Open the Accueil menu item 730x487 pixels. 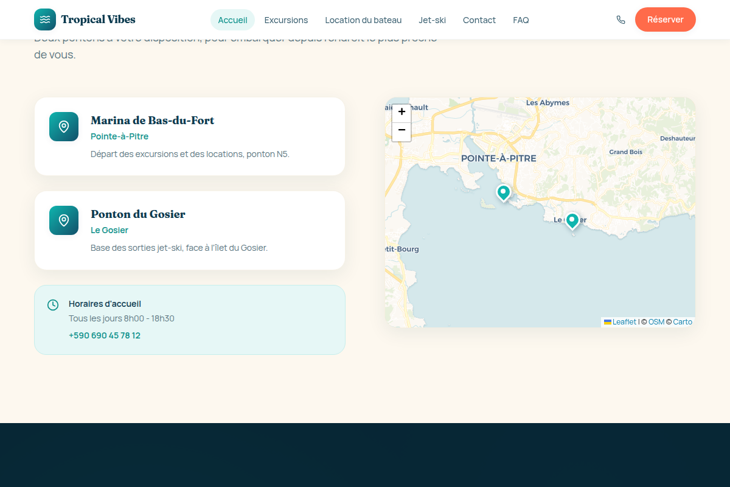tap(232, 19)
